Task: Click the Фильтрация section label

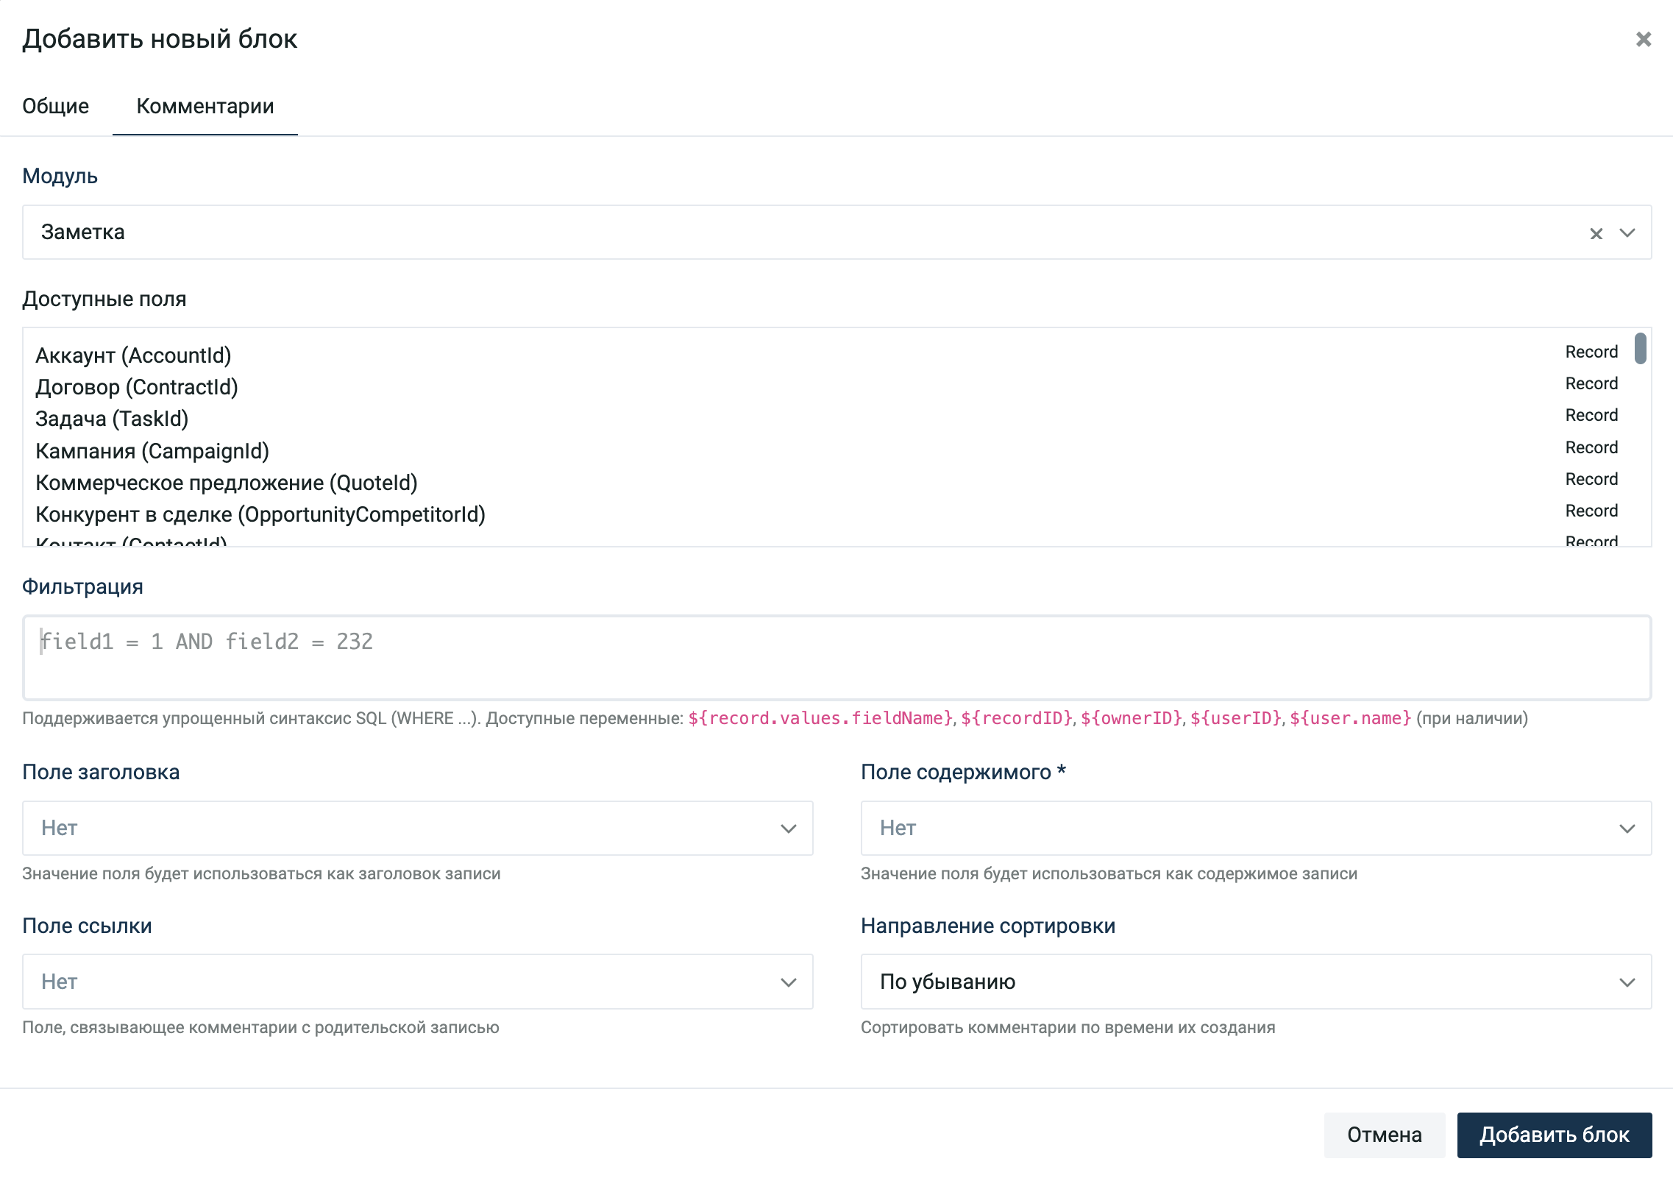Action: pyautogui.click(x=82, y=587)
